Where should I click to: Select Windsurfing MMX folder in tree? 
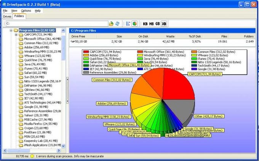point(42,52)
